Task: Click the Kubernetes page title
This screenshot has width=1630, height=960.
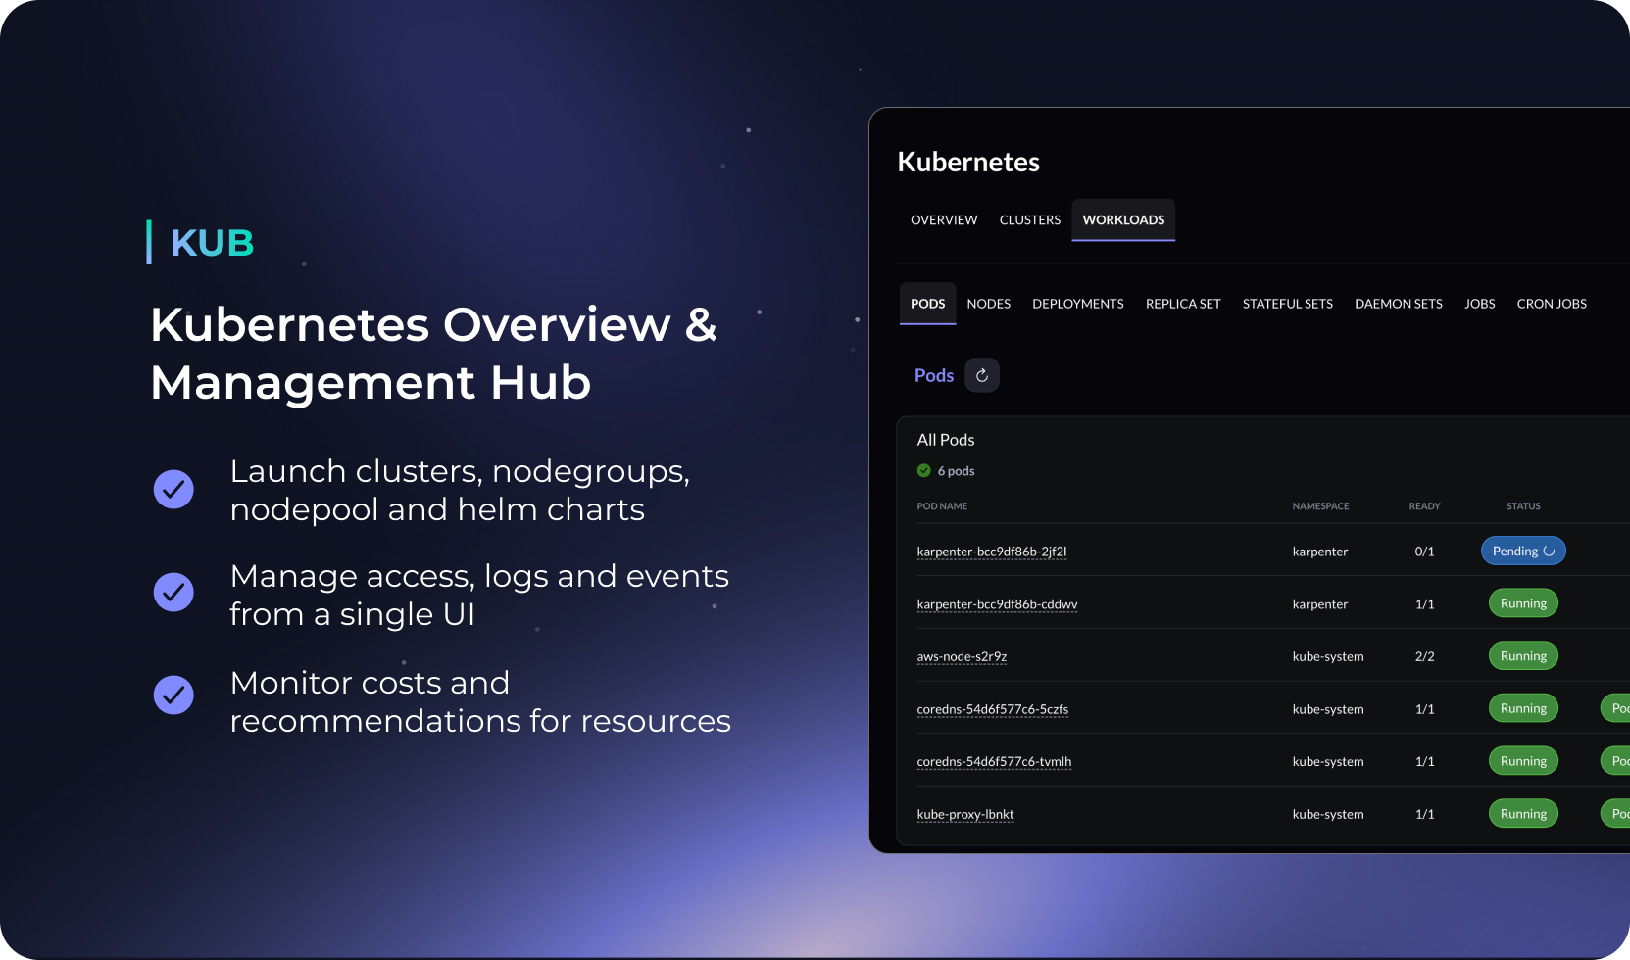Action: (x=968, y=162)
